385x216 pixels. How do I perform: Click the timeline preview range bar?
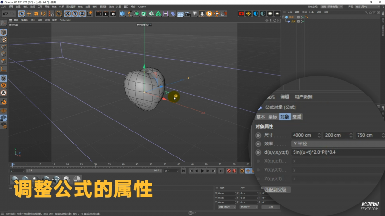93,171
